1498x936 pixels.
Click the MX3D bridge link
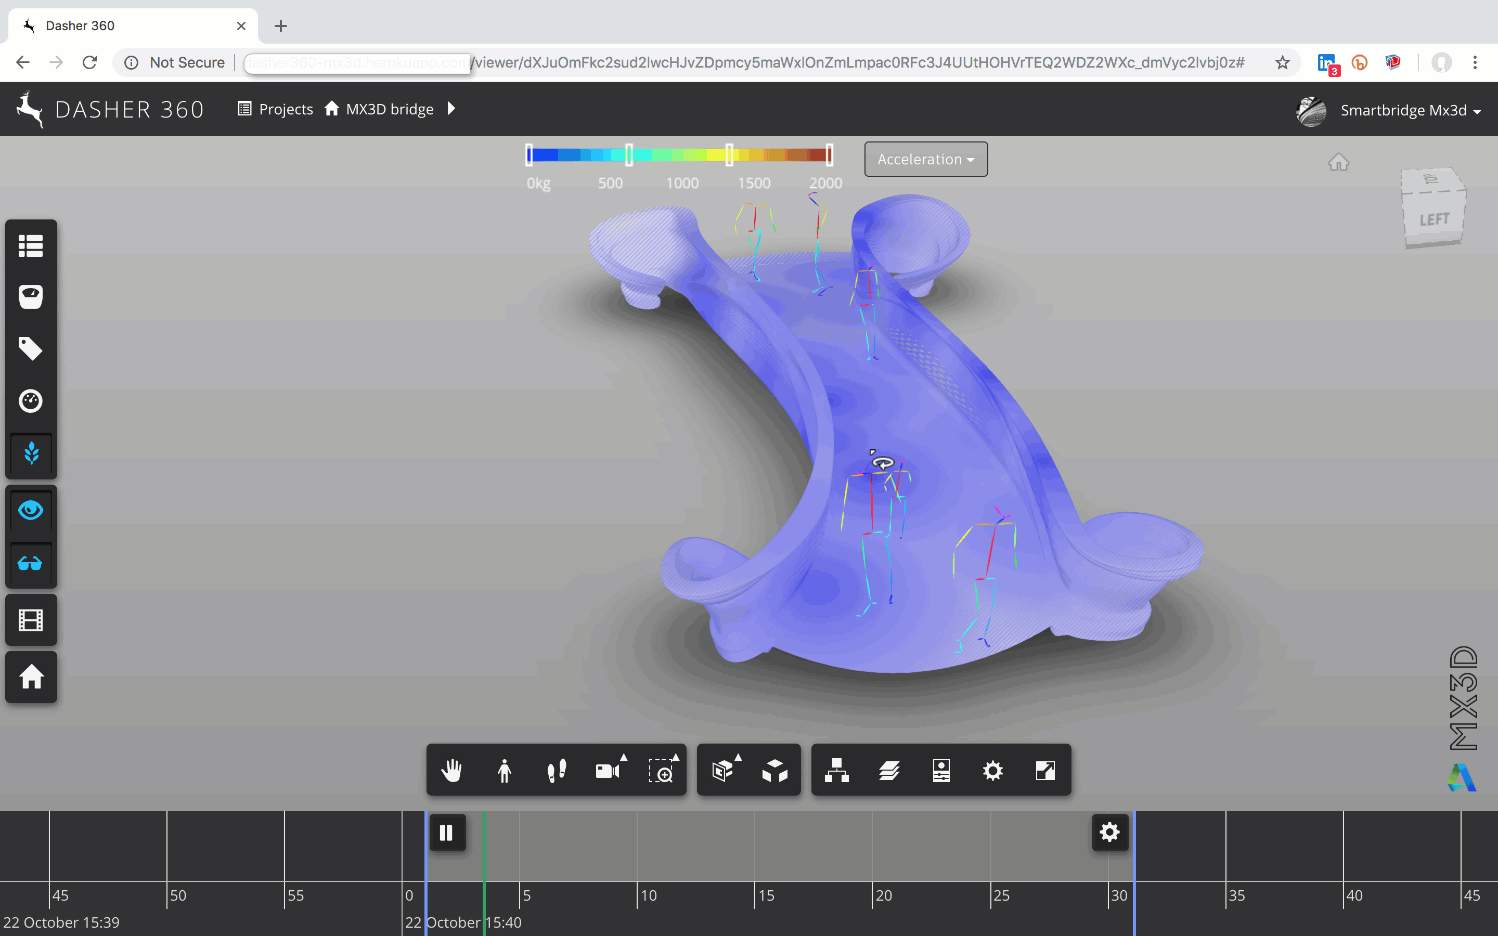(390, 108)
